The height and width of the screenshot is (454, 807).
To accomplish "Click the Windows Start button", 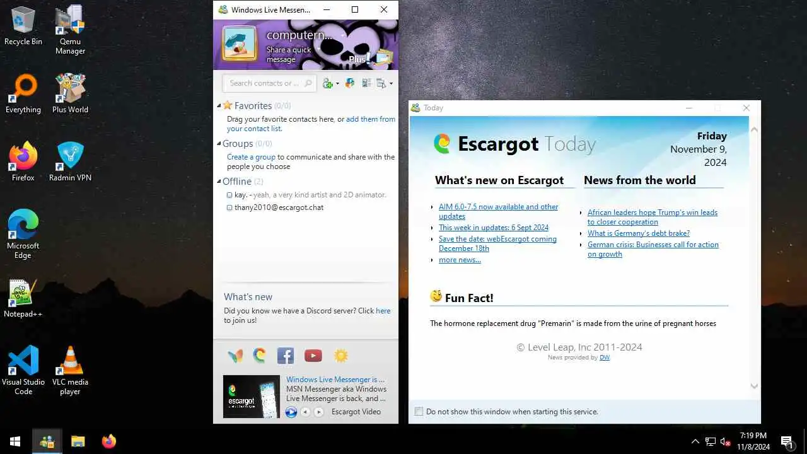I will tap(15, 441).
